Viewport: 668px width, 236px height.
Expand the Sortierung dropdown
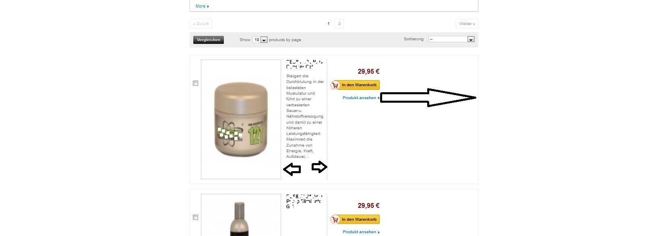pyautogui.click(x=451, y=39)
